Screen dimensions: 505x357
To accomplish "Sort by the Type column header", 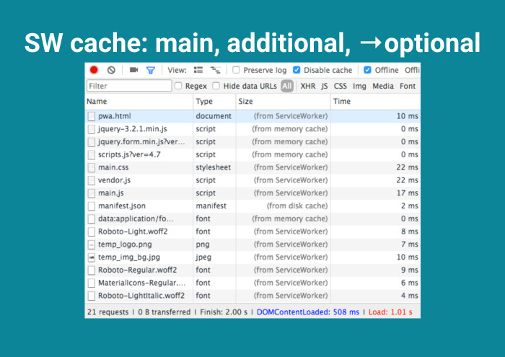I will click(x=214, y=102).
